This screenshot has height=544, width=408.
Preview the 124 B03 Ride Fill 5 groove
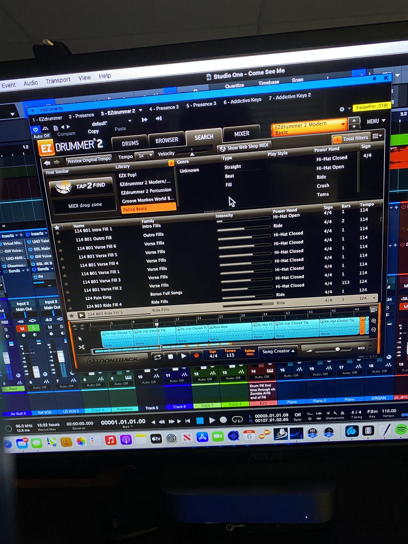81,315
